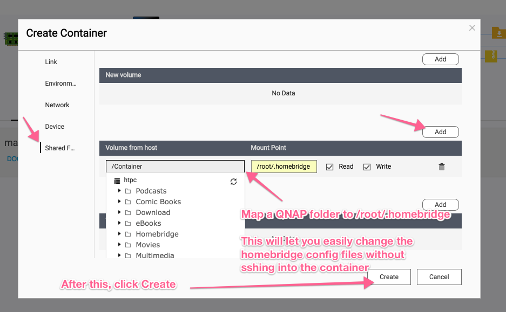Select the Download folder name

click(x=153, y=212)
